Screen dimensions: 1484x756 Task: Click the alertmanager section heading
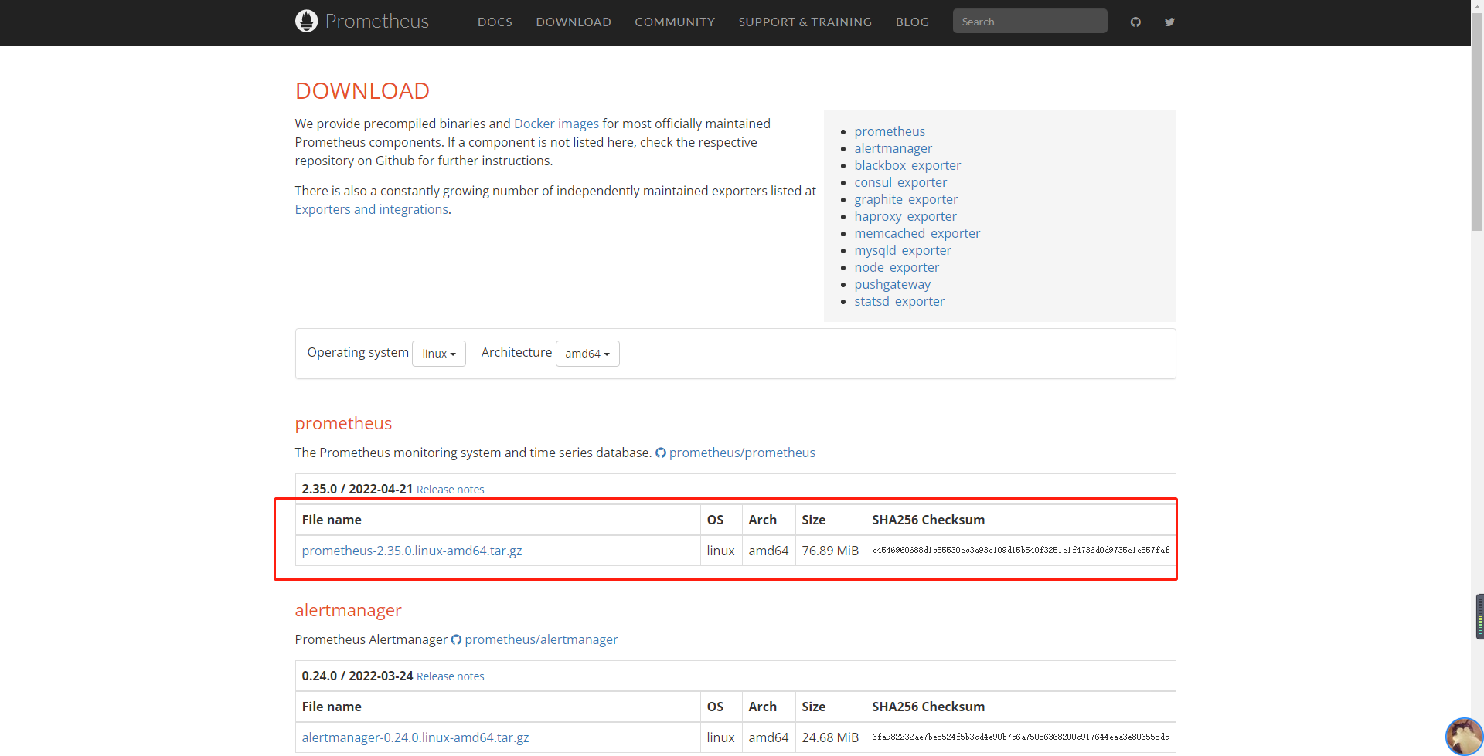click(348, 610)
